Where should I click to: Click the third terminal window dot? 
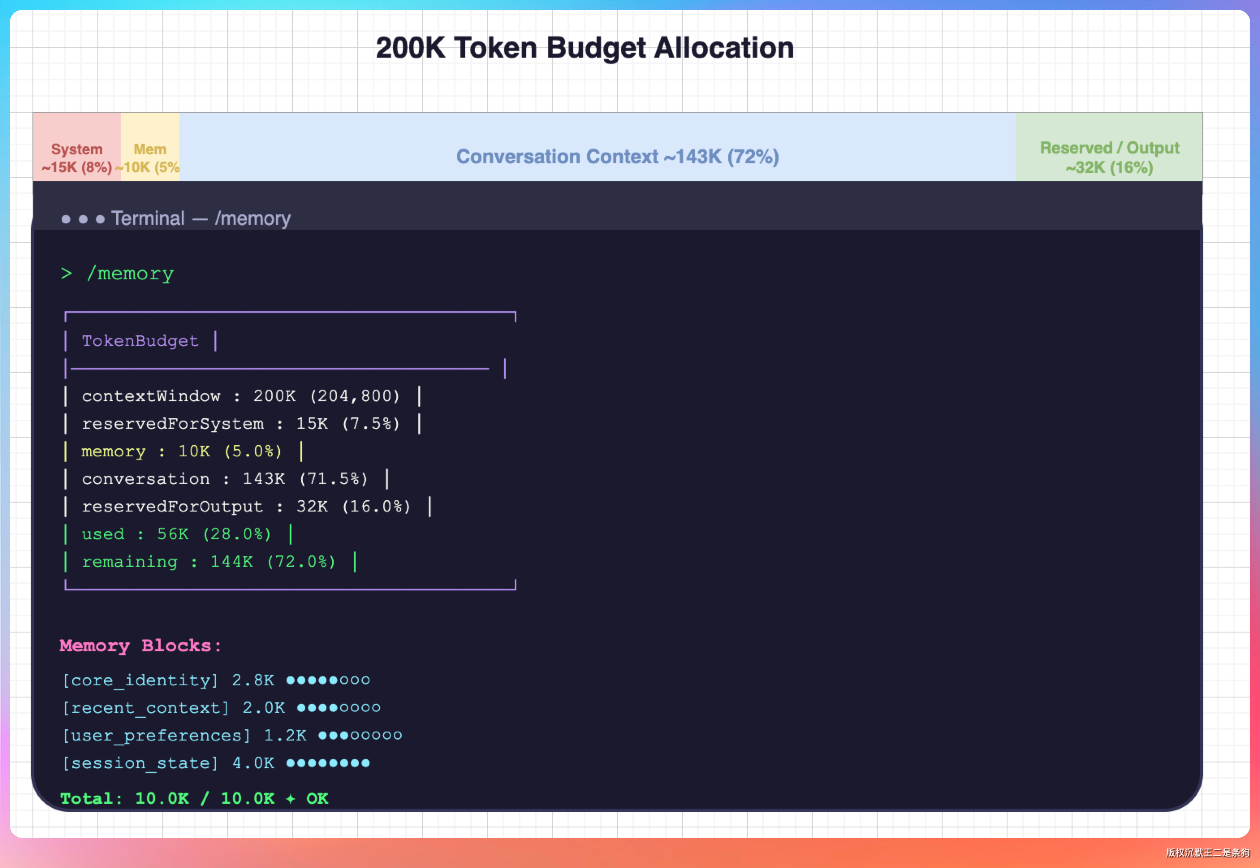(100, 219)
